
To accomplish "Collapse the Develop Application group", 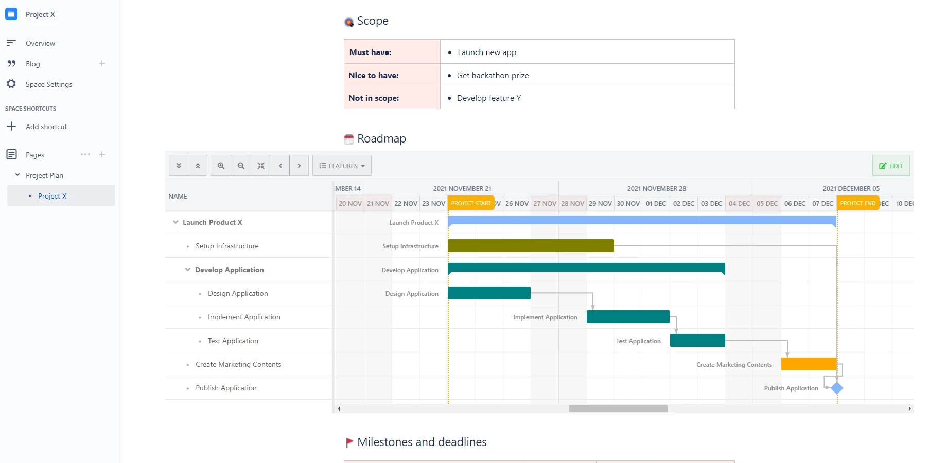I will tap(186, 270).
